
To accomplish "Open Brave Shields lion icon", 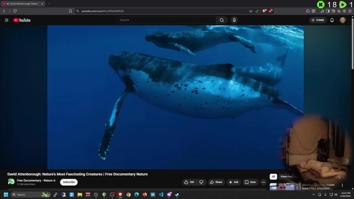I will pos(264,11).
